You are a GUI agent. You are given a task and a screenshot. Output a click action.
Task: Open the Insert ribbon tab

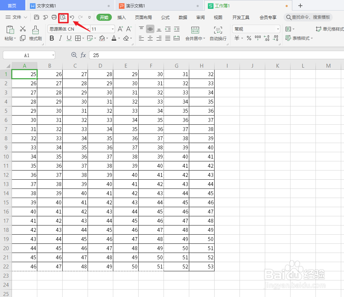click(x=122, y=17)
